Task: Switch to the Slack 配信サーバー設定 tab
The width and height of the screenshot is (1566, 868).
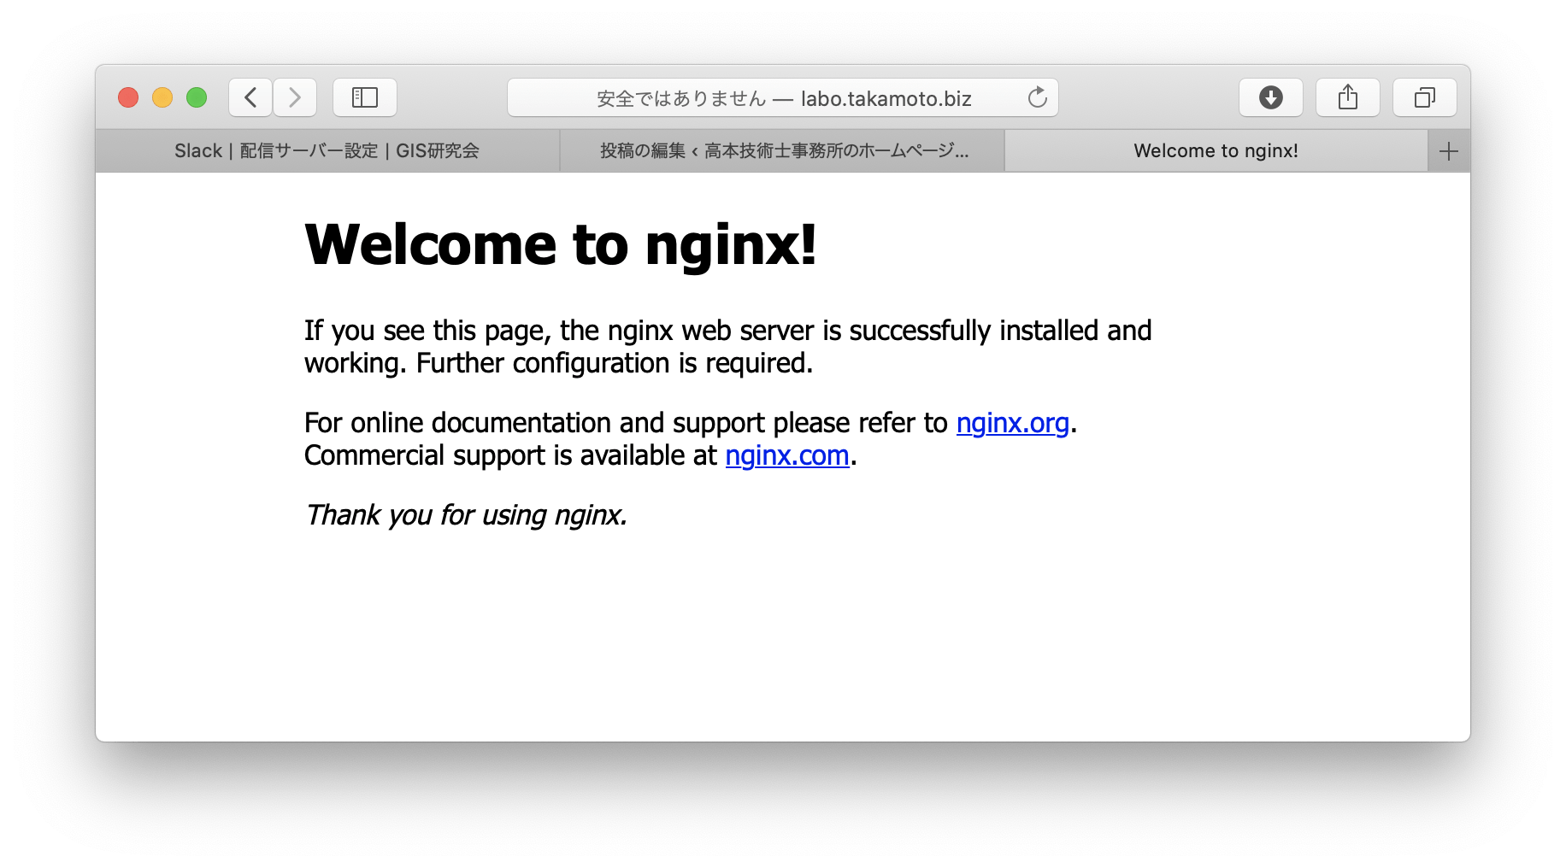Action: point(327,151)
